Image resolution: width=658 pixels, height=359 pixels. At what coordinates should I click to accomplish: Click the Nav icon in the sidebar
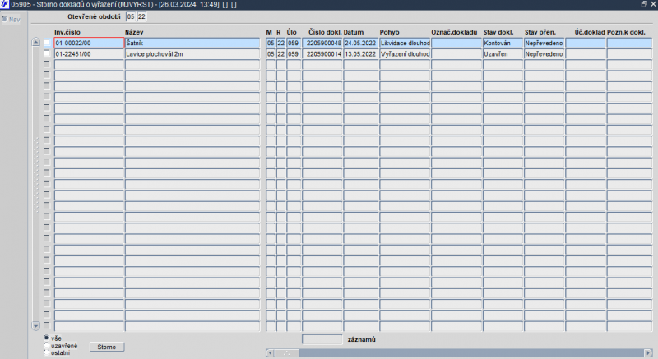[4, 19]
